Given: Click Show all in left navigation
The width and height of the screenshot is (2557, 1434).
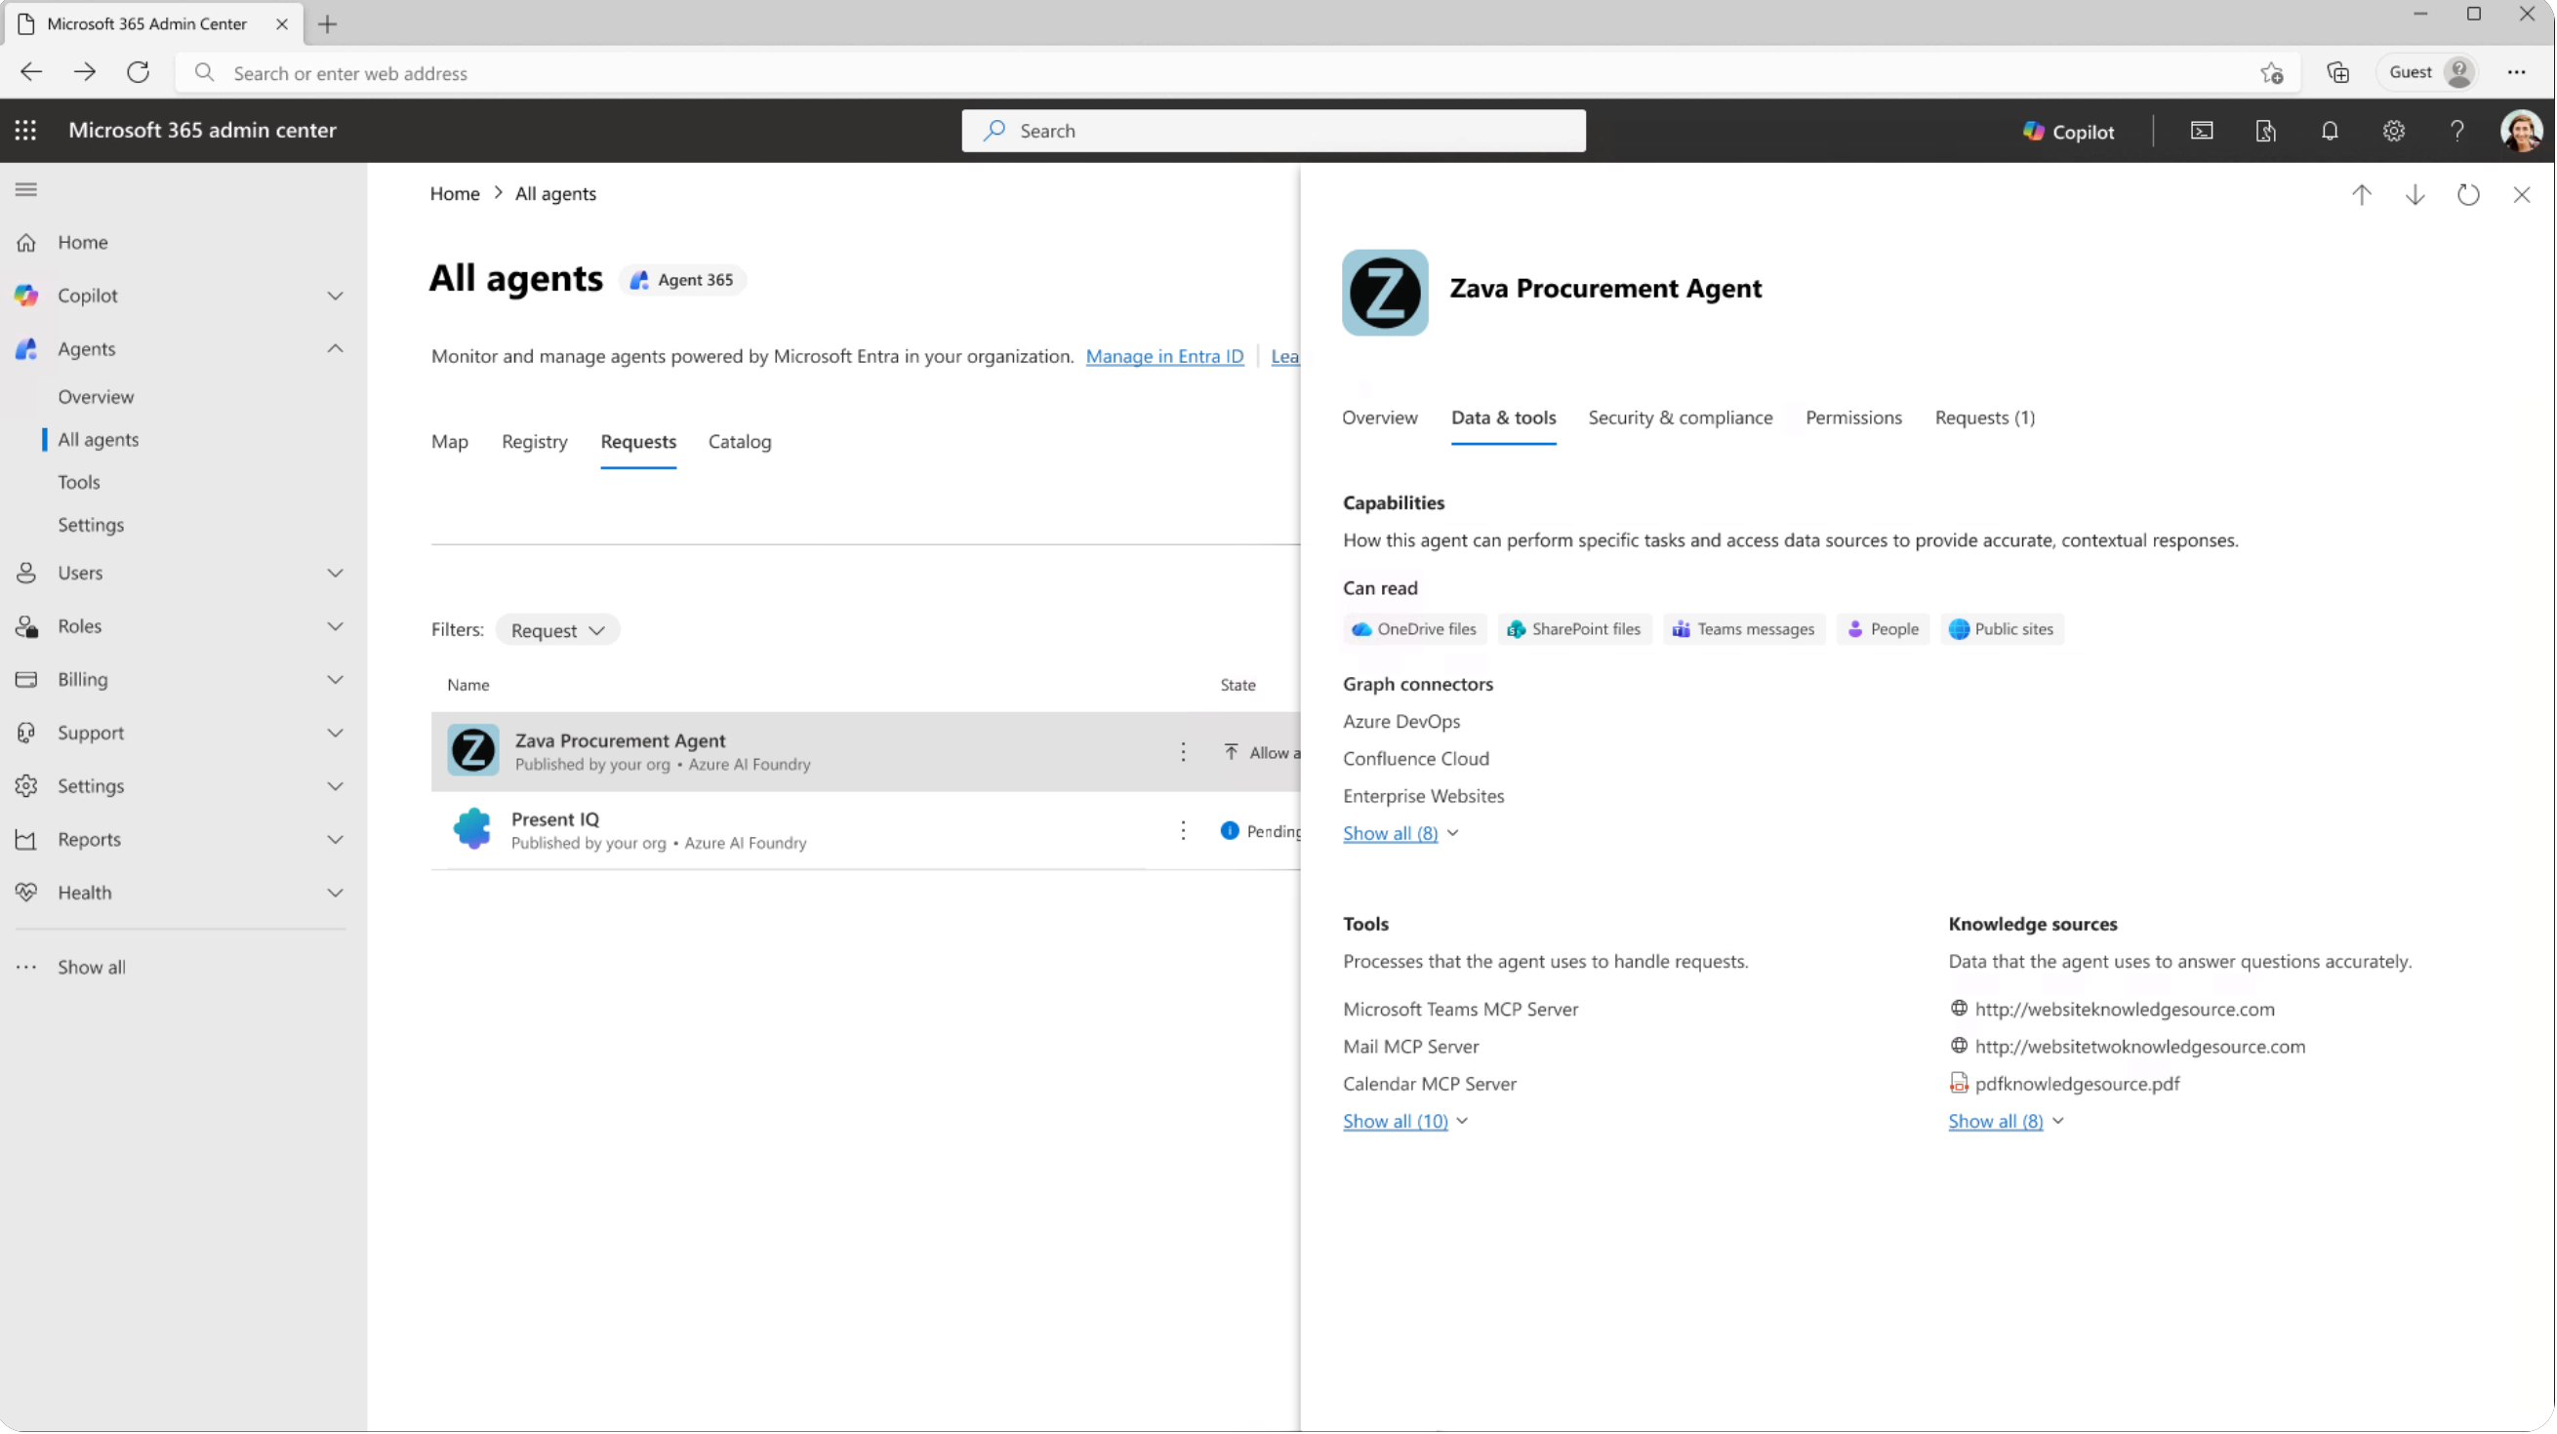Looking at the screenshot, I should point(92,968).
